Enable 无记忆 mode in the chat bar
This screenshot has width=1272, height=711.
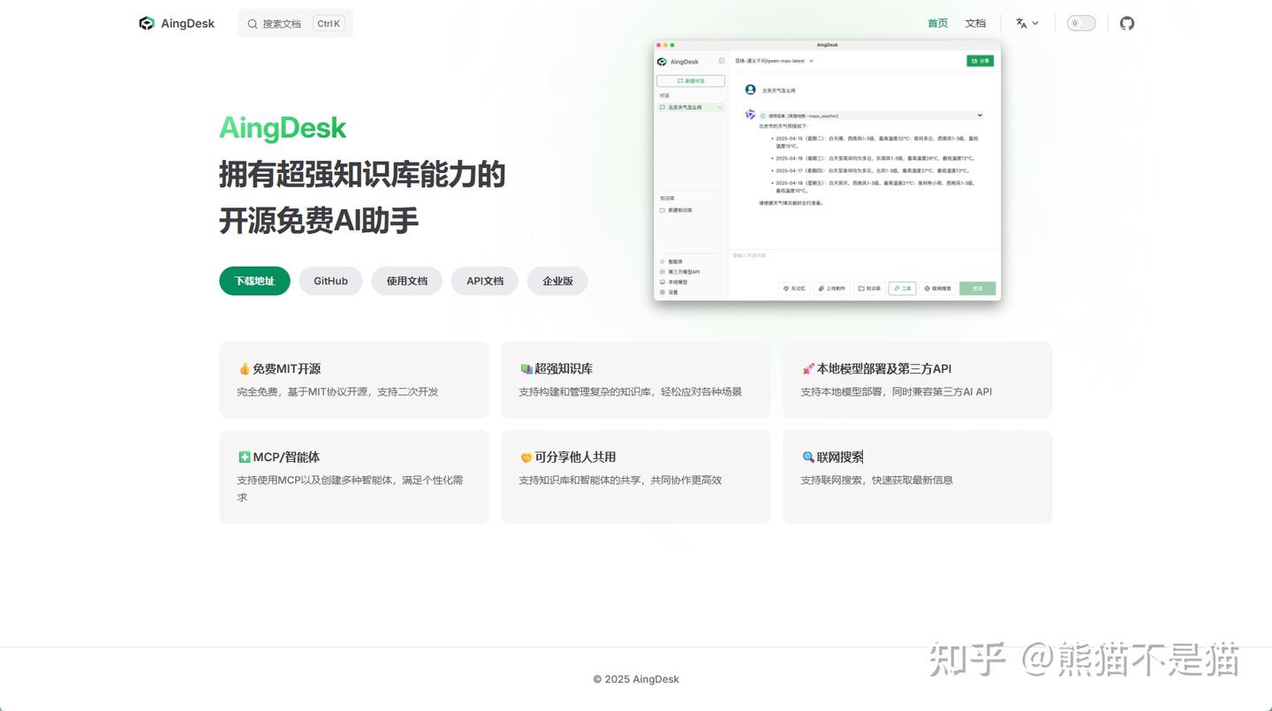[793, 288]
